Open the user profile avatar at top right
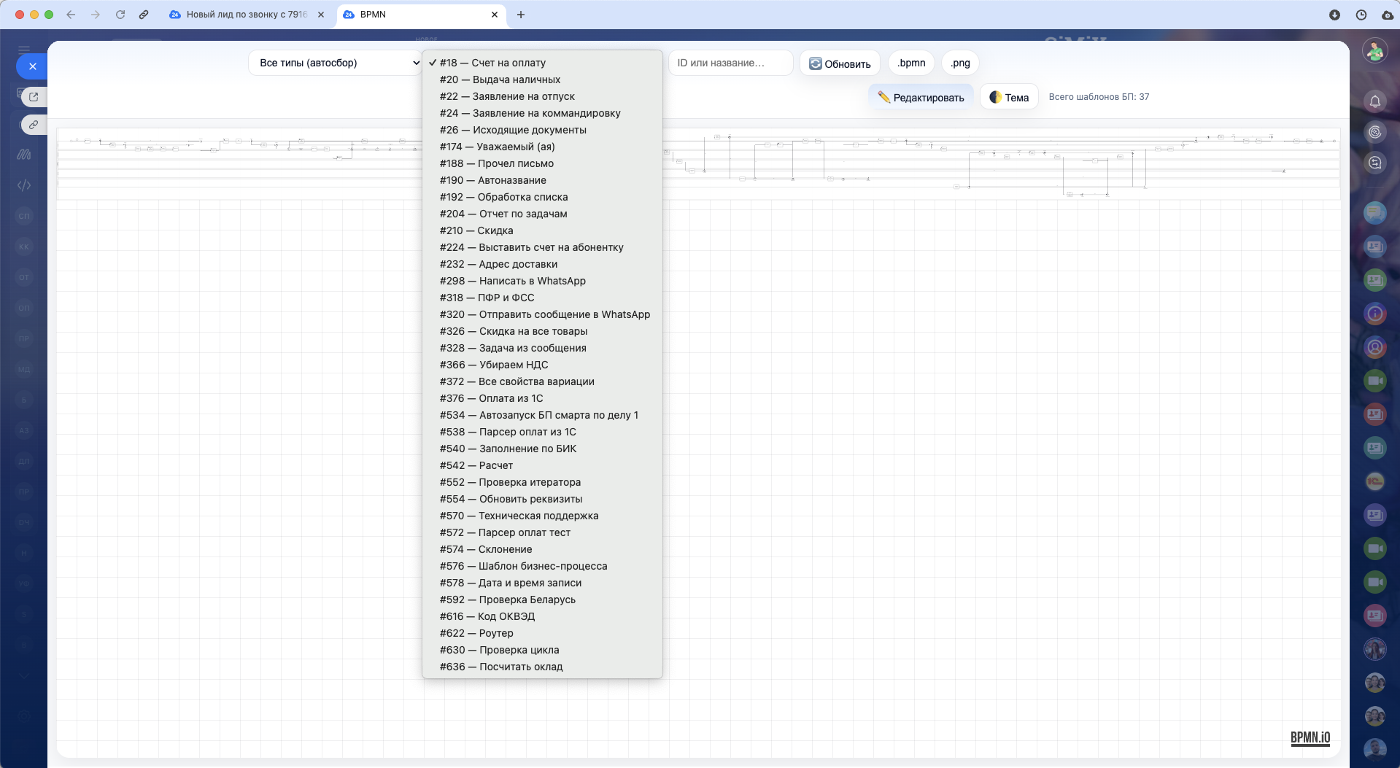Screen dimensions: 1400x768 pos(1375,50)
